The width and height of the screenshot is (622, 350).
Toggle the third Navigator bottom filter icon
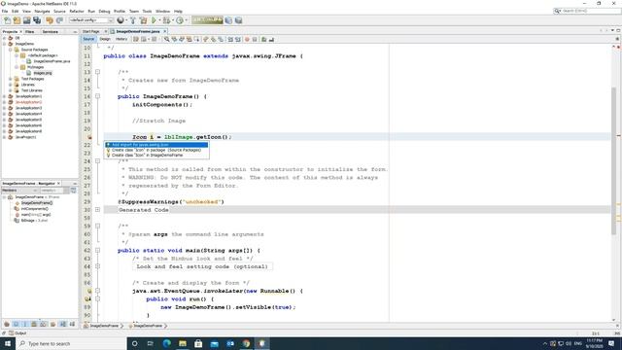[x=25, y=324]
